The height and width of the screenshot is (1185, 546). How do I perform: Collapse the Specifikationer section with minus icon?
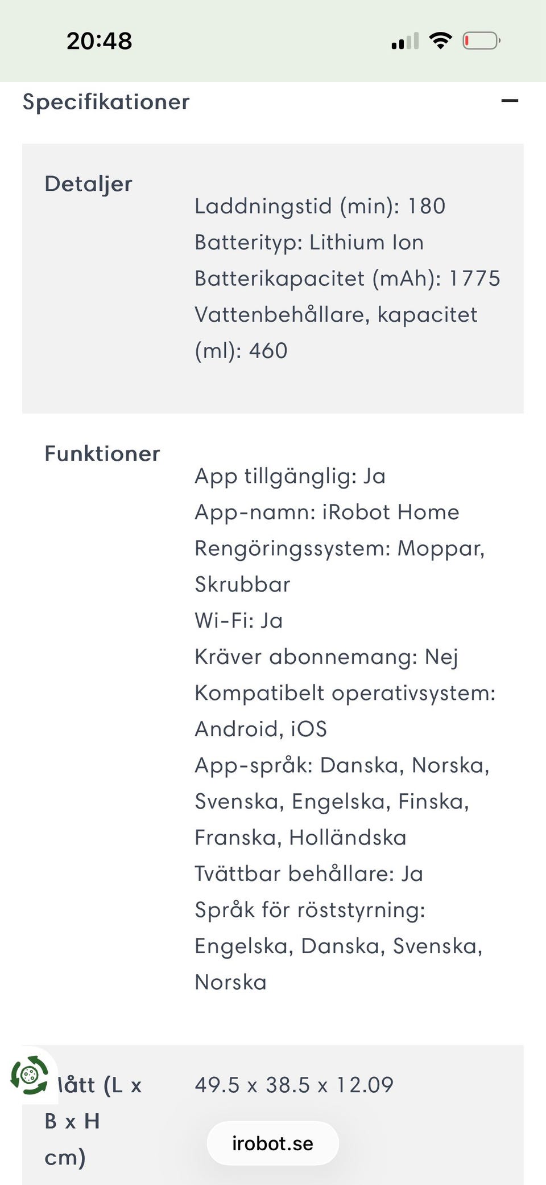[x=509, y=101]
